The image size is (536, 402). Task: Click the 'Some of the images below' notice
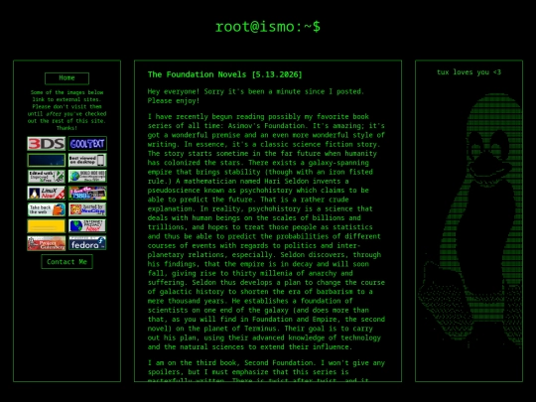(67, 110)
